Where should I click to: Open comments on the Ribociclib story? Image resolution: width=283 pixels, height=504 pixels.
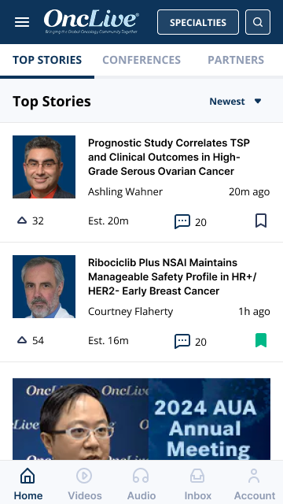tap(182, 341)
